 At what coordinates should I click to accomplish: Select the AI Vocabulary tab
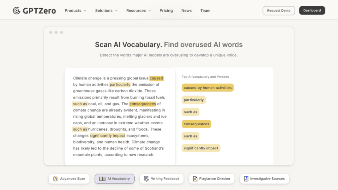(x=115, y=179)
